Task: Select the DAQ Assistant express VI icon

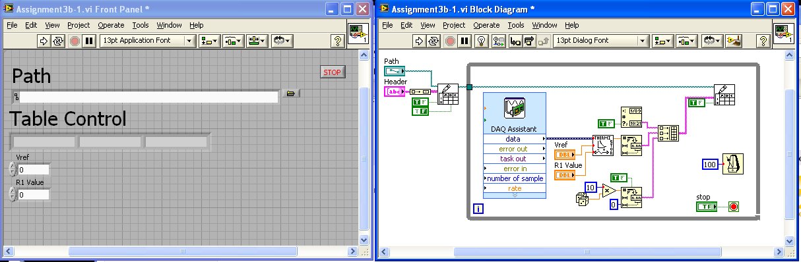Action: coord(514,108)
